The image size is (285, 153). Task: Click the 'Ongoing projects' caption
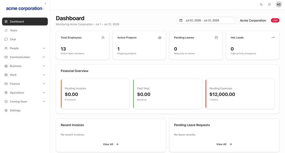point(127,53)
